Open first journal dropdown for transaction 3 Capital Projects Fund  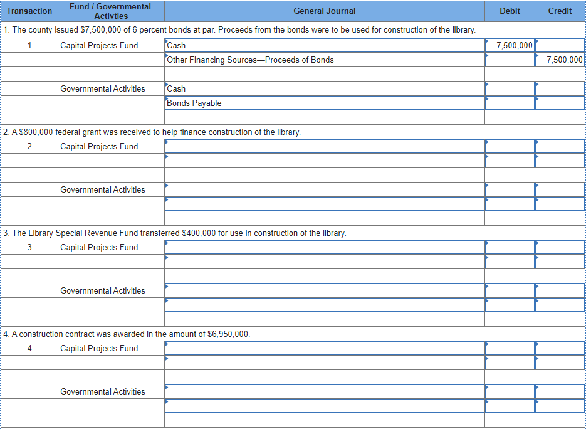325,247
